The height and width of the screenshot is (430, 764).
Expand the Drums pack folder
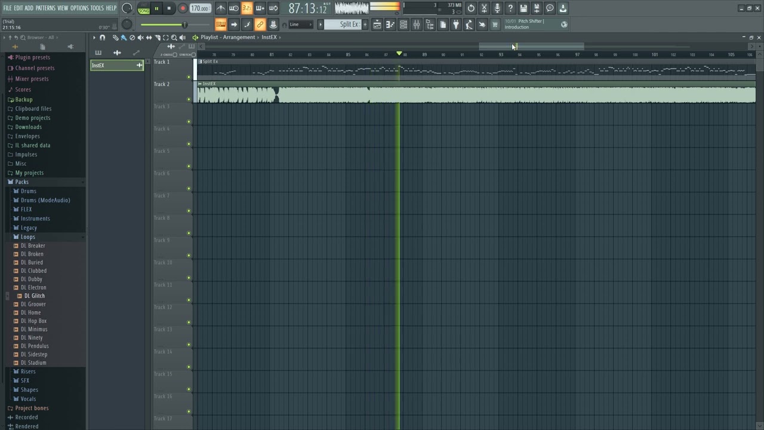28,191
